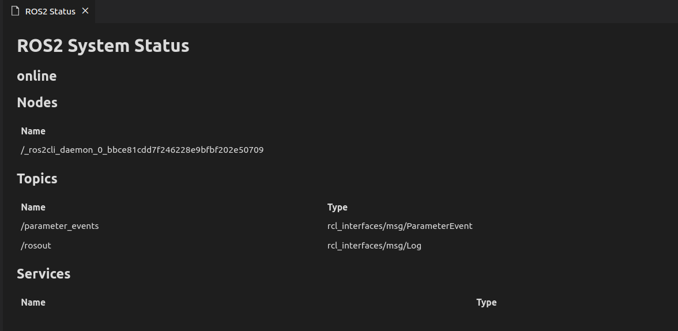
Task: Click the Type header in Topics table
Action: coord(337,207)
